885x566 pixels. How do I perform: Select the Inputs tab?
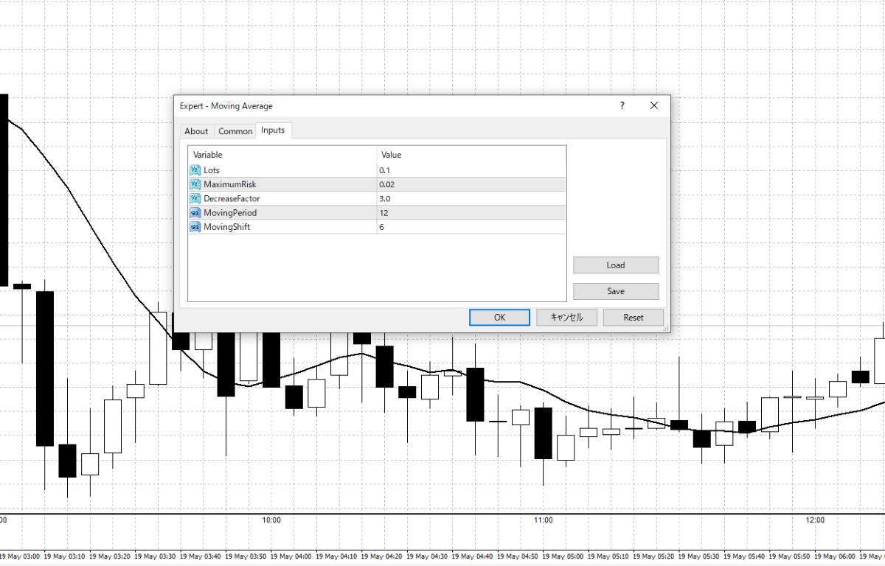coord(274,130)
